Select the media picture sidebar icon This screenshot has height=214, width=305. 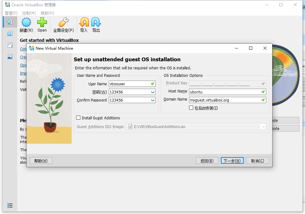[10, 57]
